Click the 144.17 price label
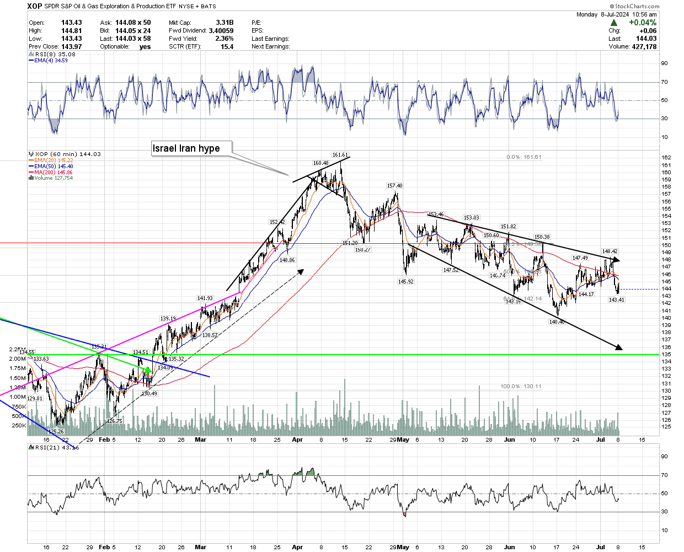 tap(586, 294)
